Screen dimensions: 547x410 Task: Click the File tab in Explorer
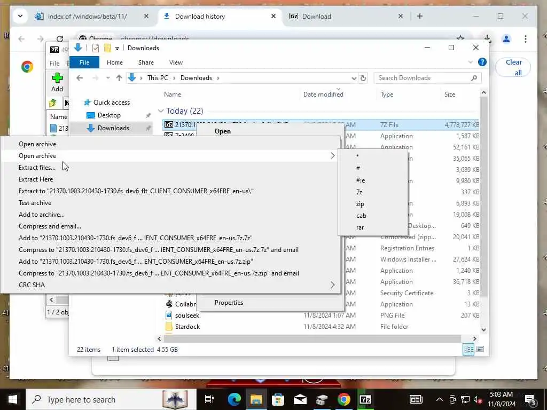click(x=84, y=62)
